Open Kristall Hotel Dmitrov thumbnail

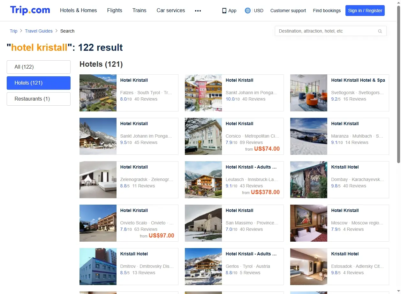98,267
